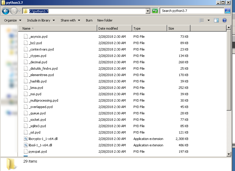
Task: Click the file name pyexpat.pyd
Action: pos(38,152)
